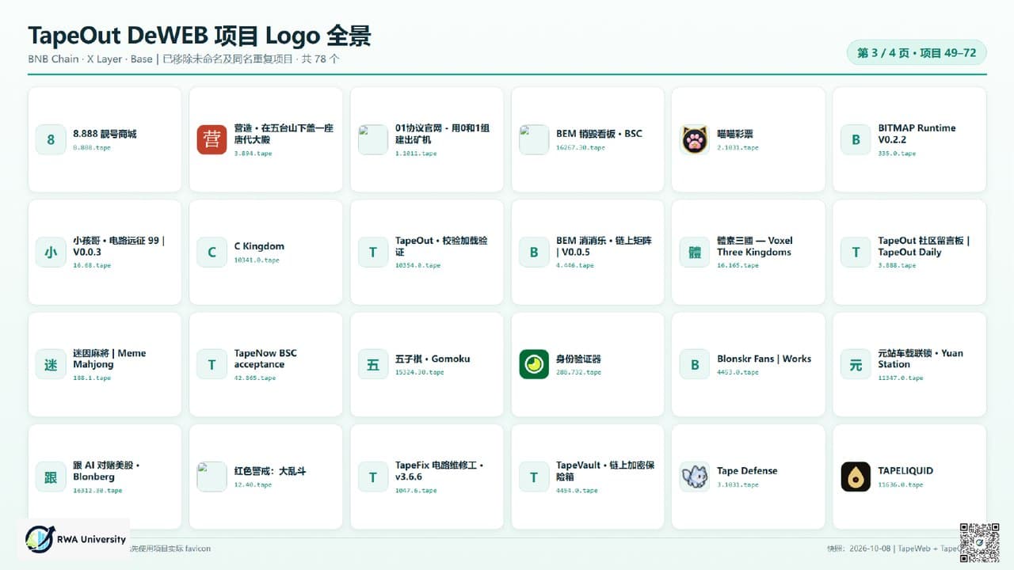The height and width of the screenshot is (570, 1014).
Task: Select the subtitle starting with BNB Chain
Action: pos(184,59)
